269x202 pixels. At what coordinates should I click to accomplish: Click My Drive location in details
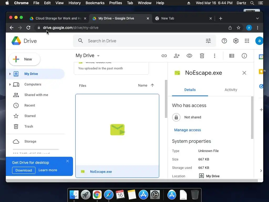click(209, 176)
